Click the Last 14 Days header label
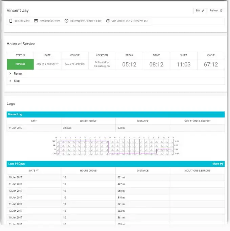The width and height of the screenshot is (230, 231). click(x=17, y=164)
